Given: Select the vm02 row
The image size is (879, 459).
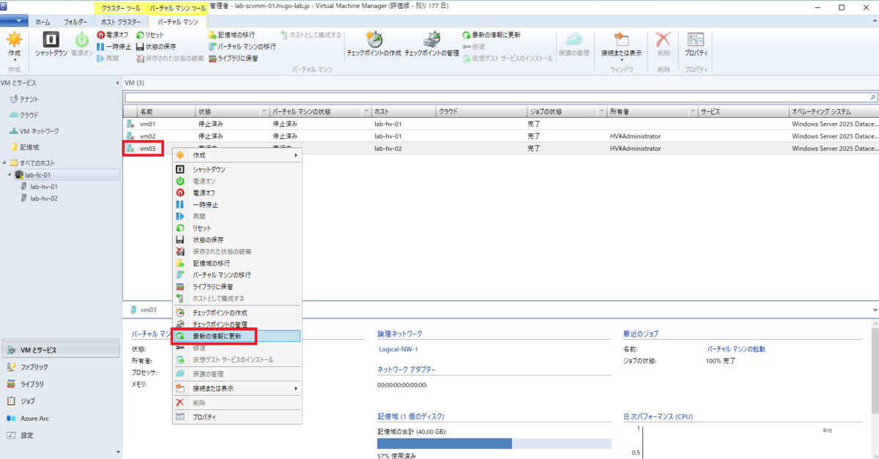Looking at the screenshot, I should [x=501, y=136].
